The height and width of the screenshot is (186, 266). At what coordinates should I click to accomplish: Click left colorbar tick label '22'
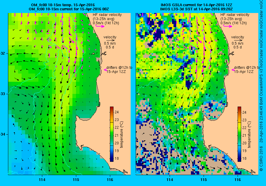pos(117,127)
